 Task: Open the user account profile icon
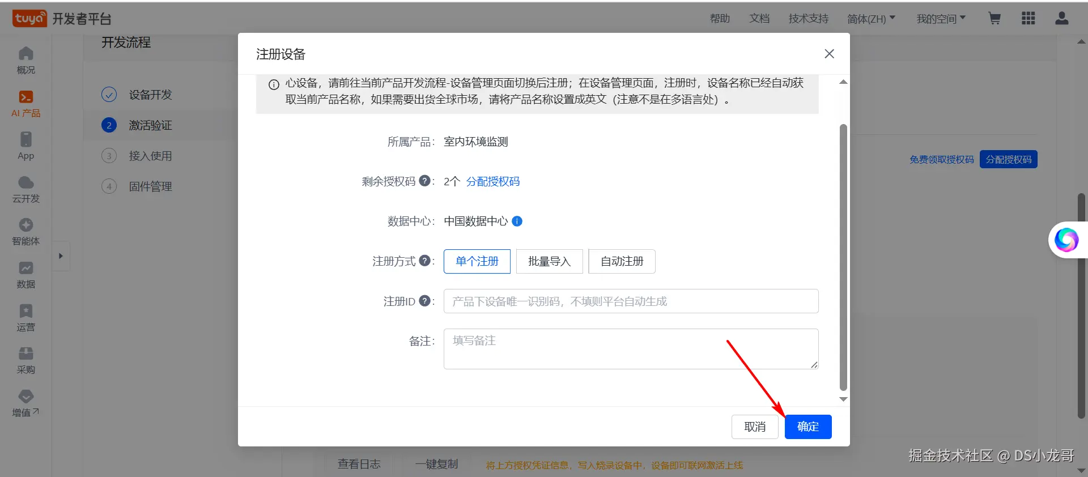1062,19
